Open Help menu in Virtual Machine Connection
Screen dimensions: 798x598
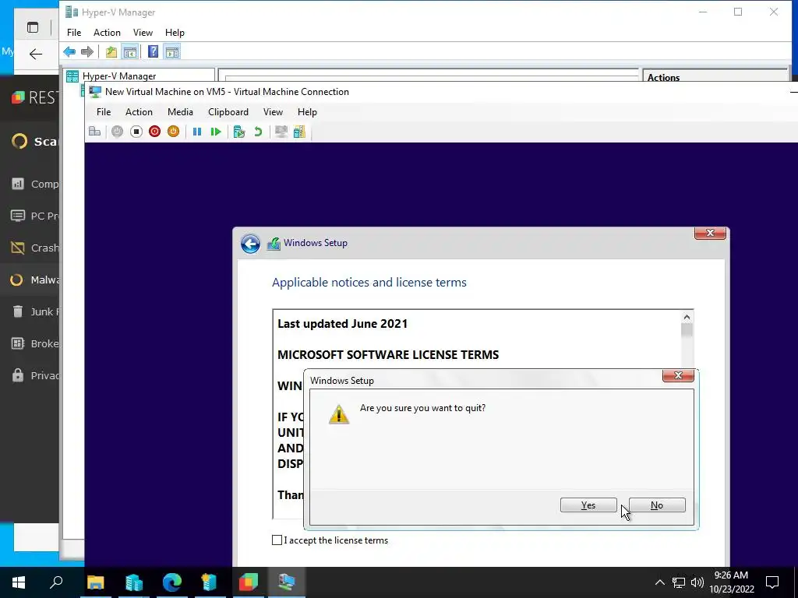point(307,112)
